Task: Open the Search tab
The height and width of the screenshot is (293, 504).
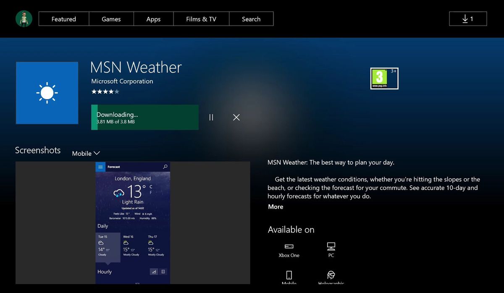Action: (251, 19)
